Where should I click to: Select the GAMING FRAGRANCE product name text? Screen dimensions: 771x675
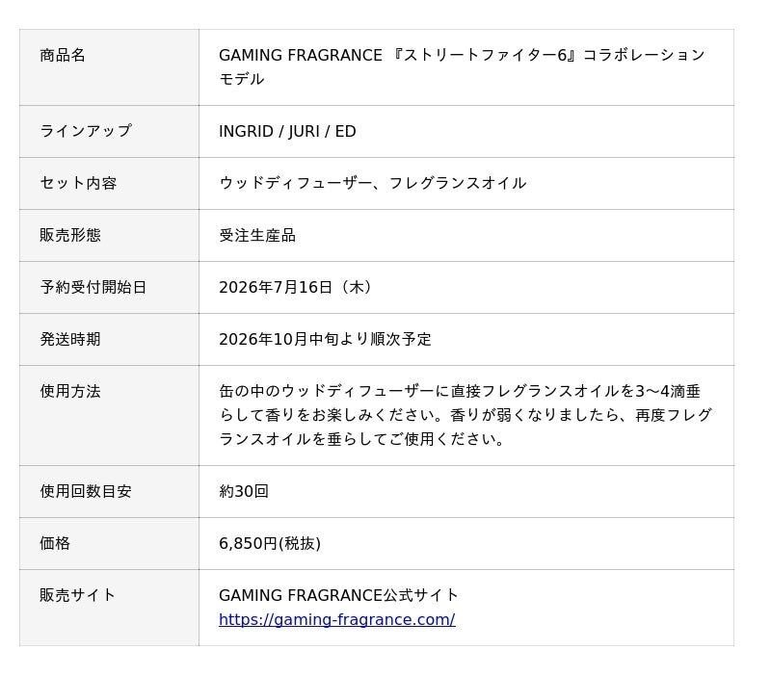462,66
